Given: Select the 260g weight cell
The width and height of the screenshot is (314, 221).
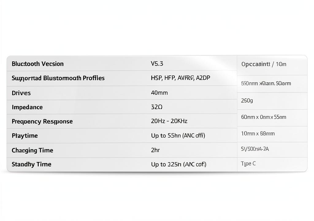Looking at the screenshot, I should click(247, 100).
